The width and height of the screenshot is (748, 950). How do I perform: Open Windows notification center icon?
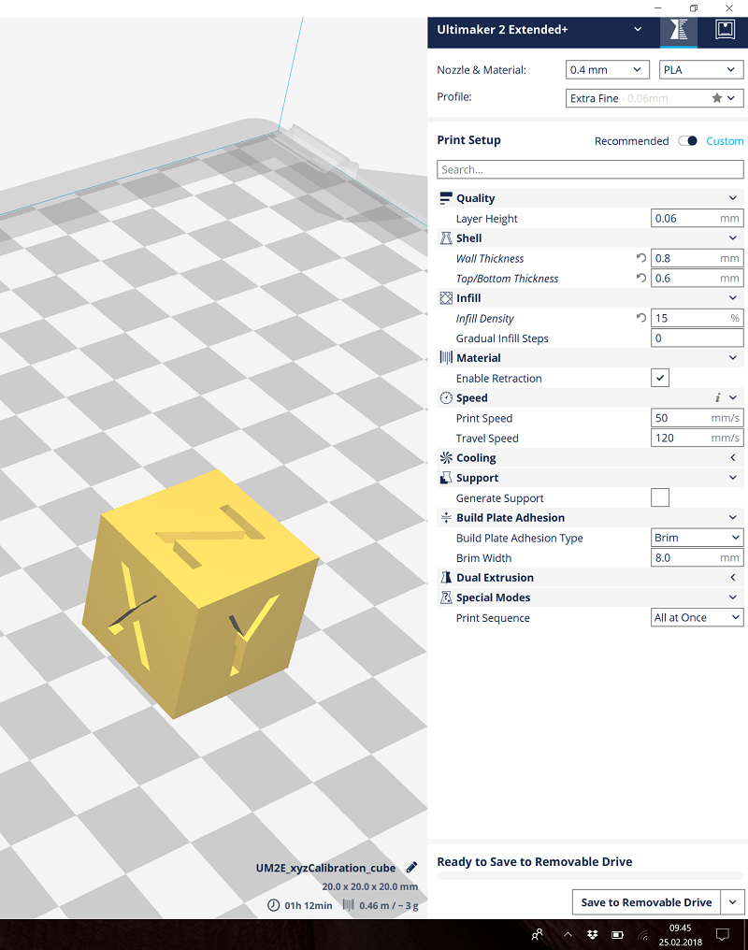click(722, 935)
